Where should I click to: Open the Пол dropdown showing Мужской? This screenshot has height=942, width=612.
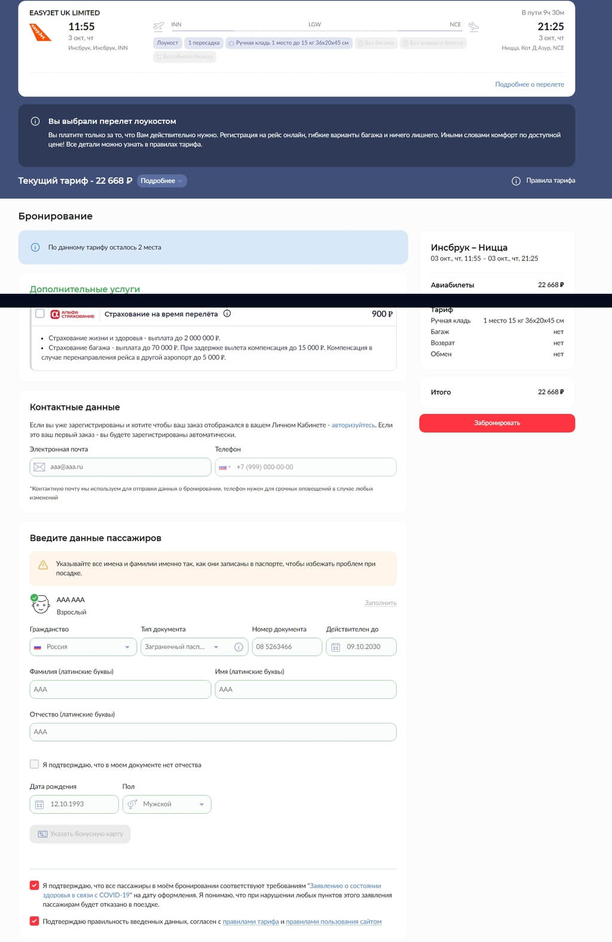click(x=167, y=804)
